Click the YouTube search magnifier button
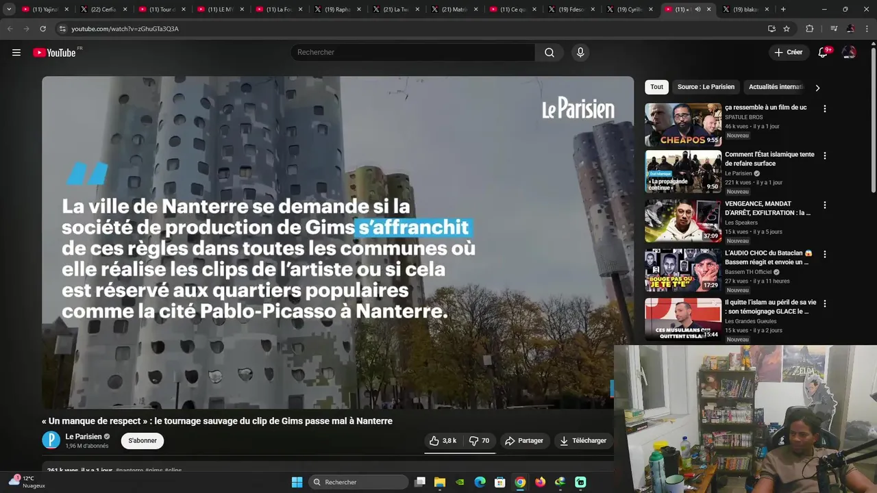 pos(549,53)
